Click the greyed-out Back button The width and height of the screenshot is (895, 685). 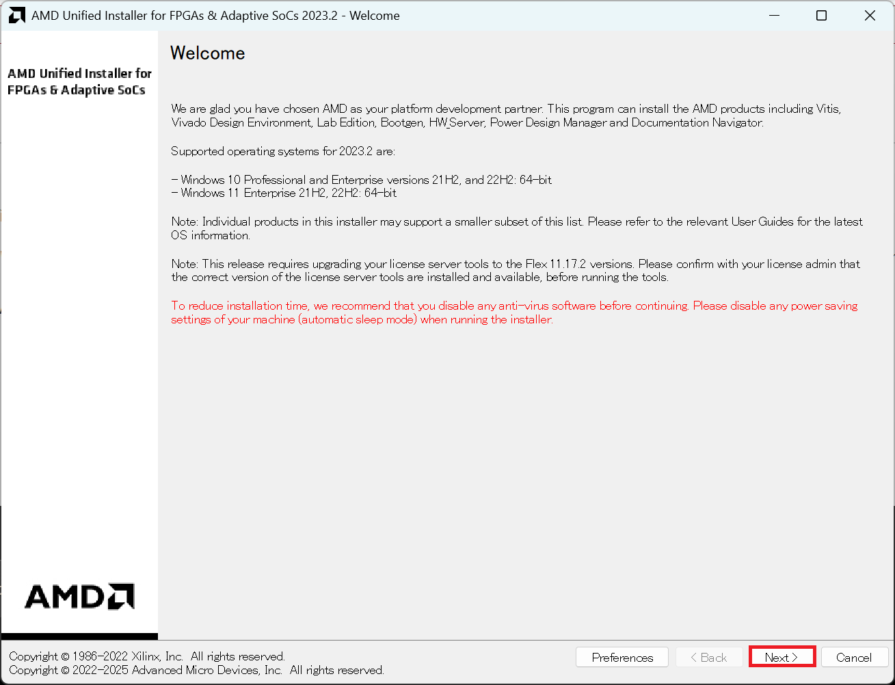coord(709,657)
